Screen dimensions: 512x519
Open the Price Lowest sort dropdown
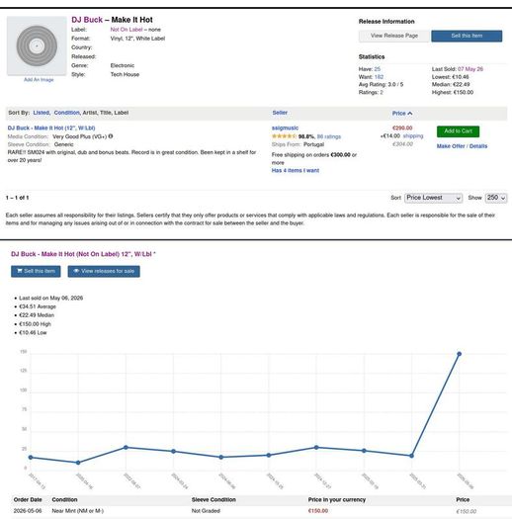(433, 198)
